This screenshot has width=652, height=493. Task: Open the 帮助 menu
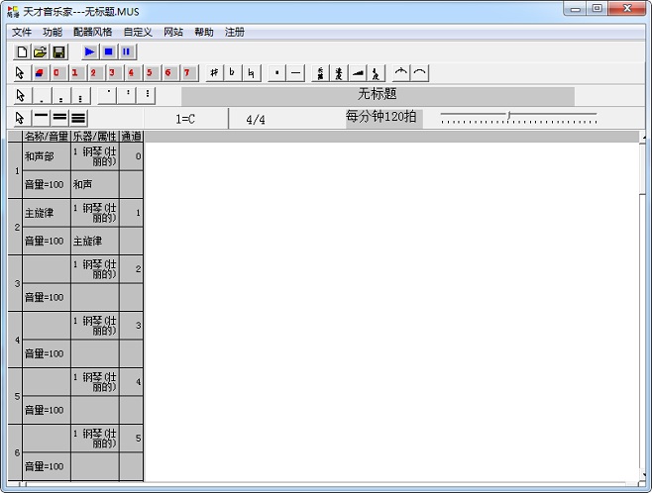click(x=204, y=32)
